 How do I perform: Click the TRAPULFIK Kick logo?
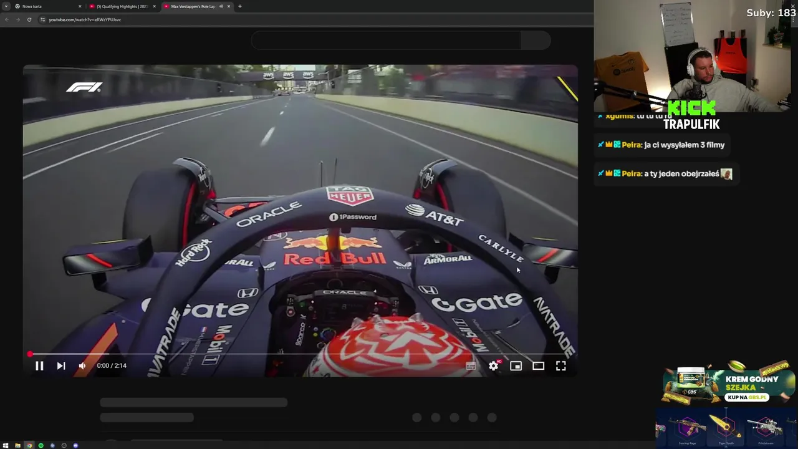691,116
